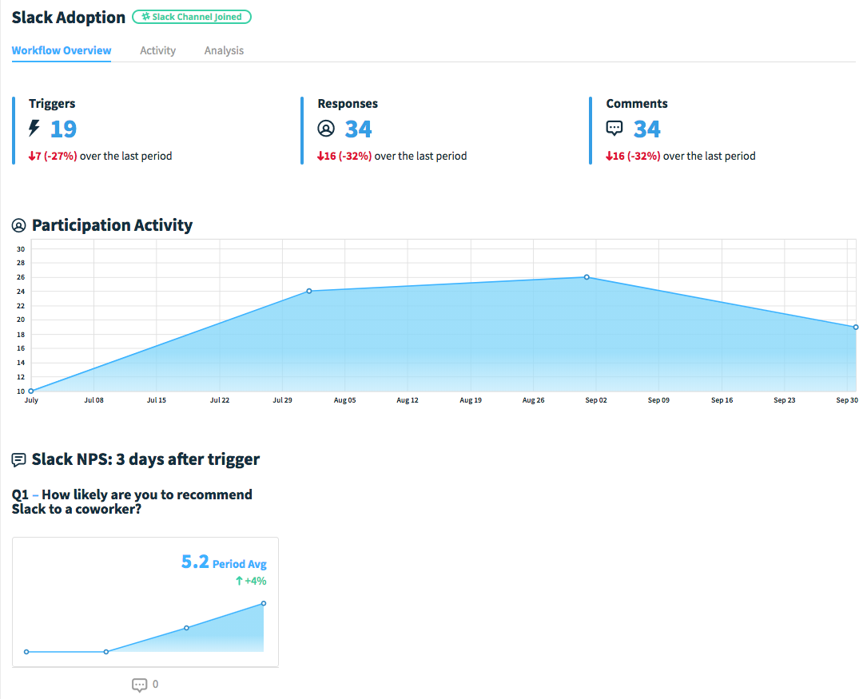The width and height of the screenshot is (867, 699).
Task: Click the Comments count 34
Action: pyautogui.click(x=647, y=129)
